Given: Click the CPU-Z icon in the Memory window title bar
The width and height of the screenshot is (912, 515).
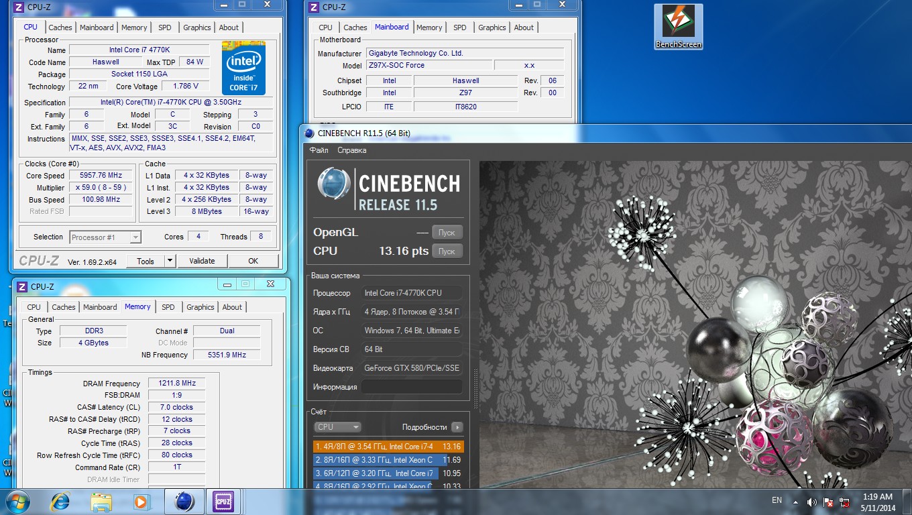Looking at the screenshot, I should [x=21, y=286].
